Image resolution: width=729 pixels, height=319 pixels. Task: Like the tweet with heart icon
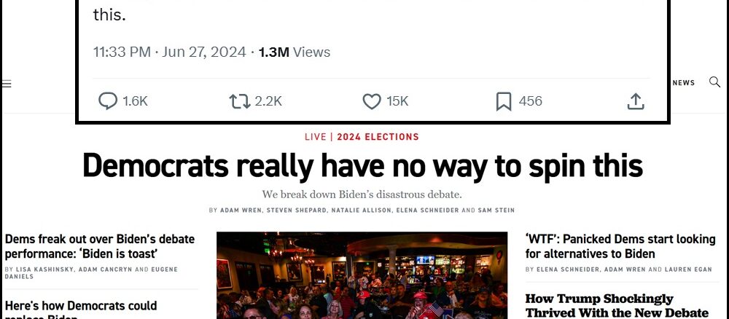click(x=372, y=101)
